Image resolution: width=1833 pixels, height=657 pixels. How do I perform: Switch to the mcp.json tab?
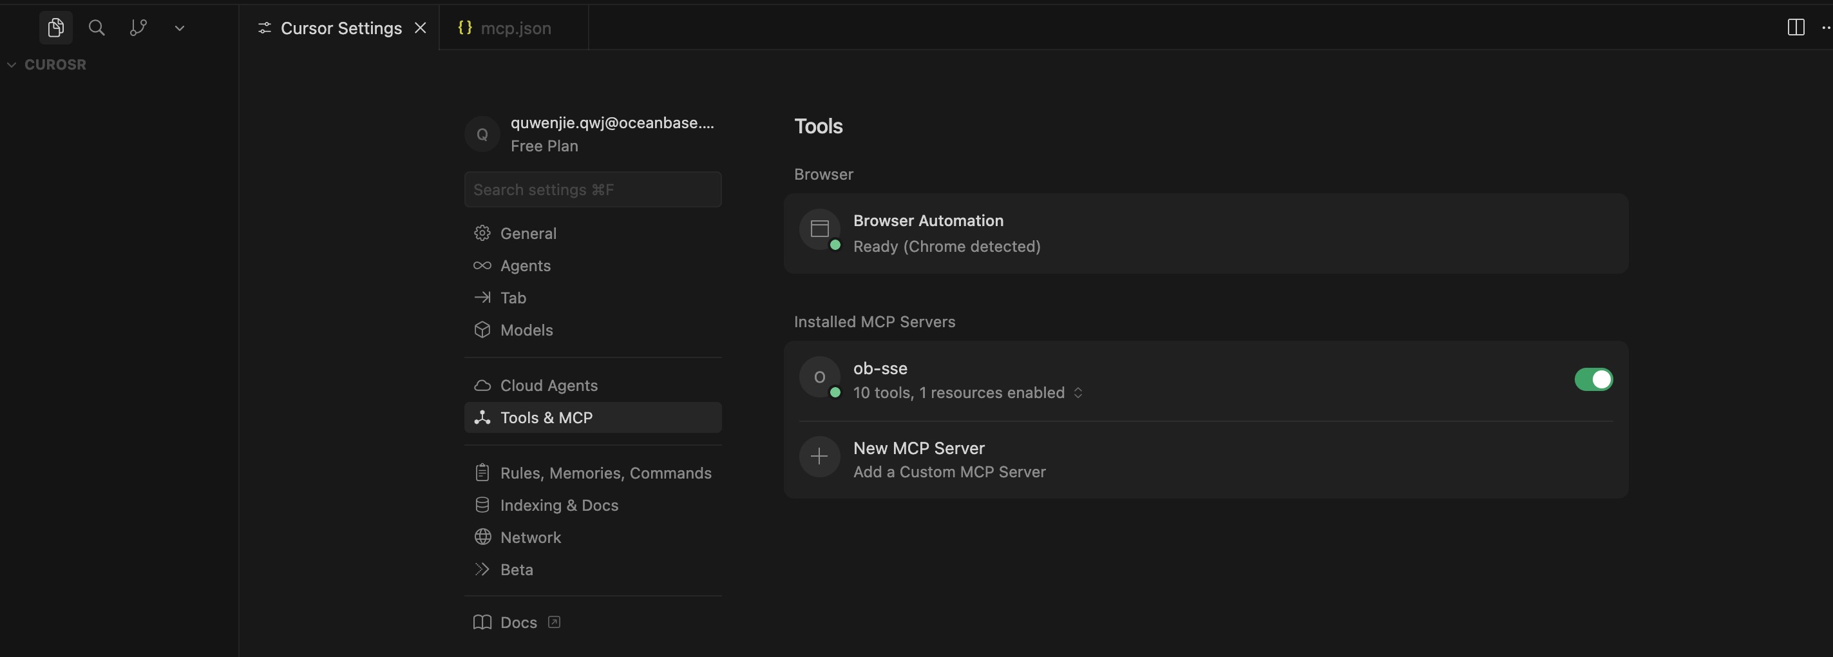(515, 28)
